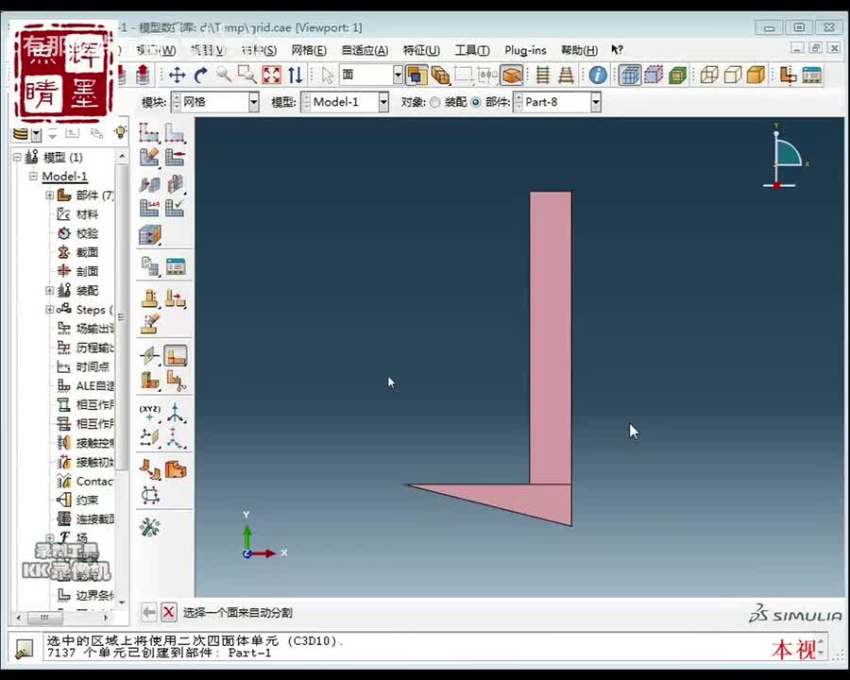Collapse the Model-1 tree node
The height and width of the screenshot is (680, 850).
(x=34, y=177)
